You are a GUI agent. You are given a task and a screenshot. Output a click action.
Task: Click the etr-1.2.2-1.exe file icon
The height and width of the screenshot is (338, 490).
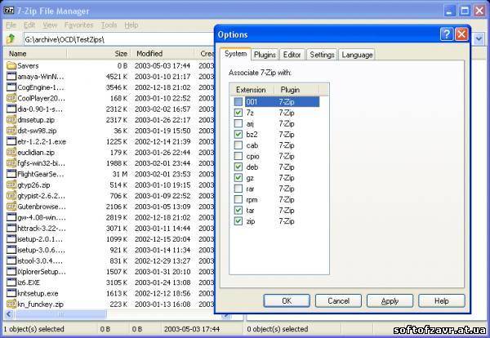(11, 141)
